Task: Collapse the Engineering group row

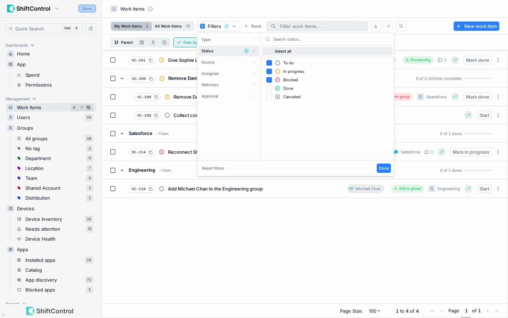Action: tap(122, 170)
